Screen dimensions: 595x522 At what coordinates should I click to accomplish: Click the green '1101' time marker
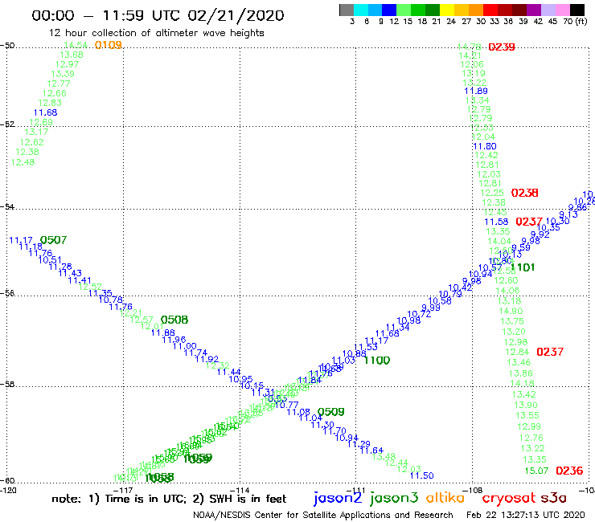click(523, 267)
